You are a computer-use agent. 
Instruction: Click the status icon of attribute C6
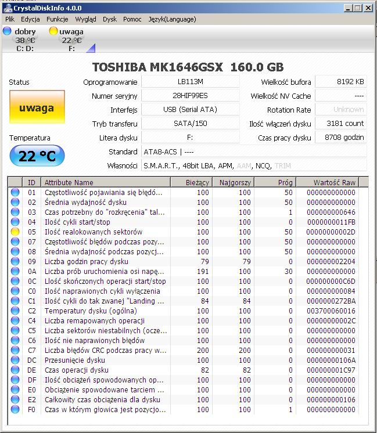coord(15,340)
